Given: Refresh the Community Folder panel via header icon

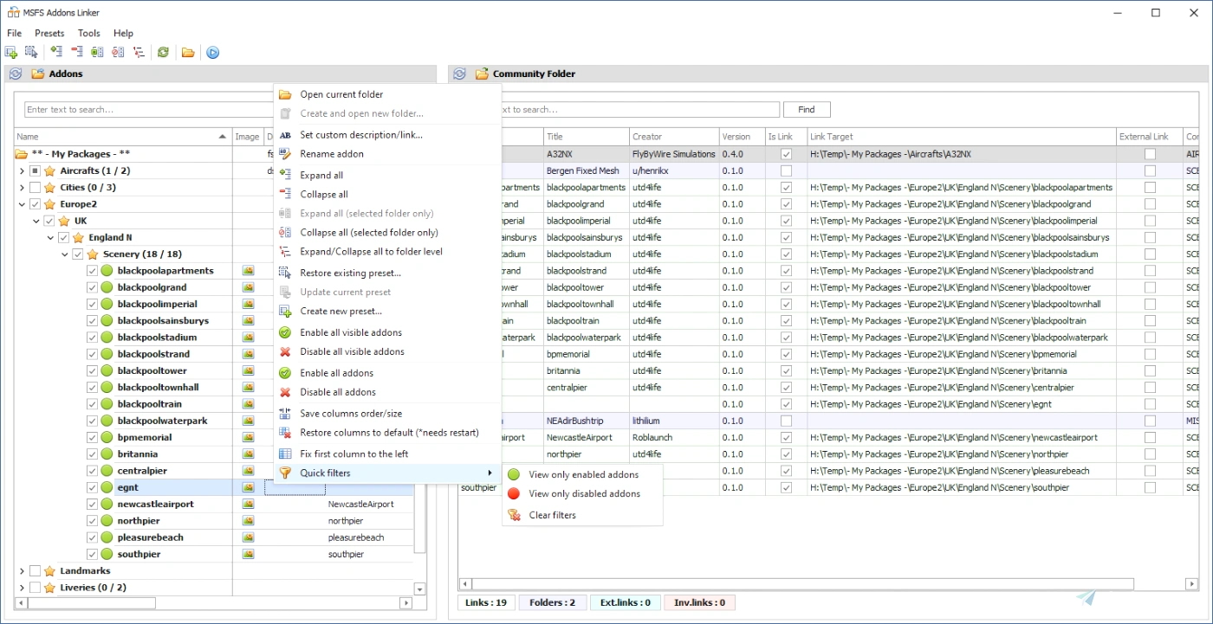Looking at the screenshot, I should pyautogui.click(x=460, y=74).
